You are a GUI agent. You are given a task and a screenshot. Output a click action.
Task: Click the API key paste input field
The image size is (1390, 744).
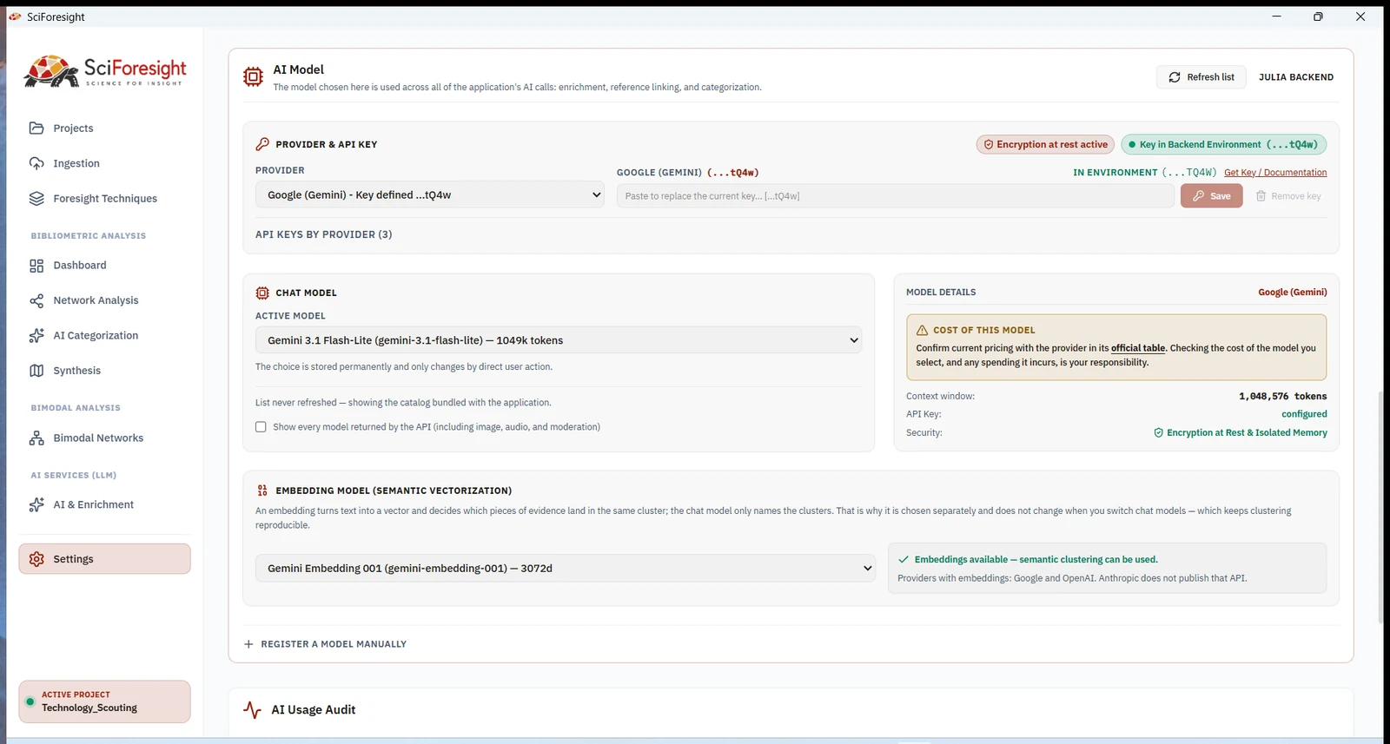[896, 196]
